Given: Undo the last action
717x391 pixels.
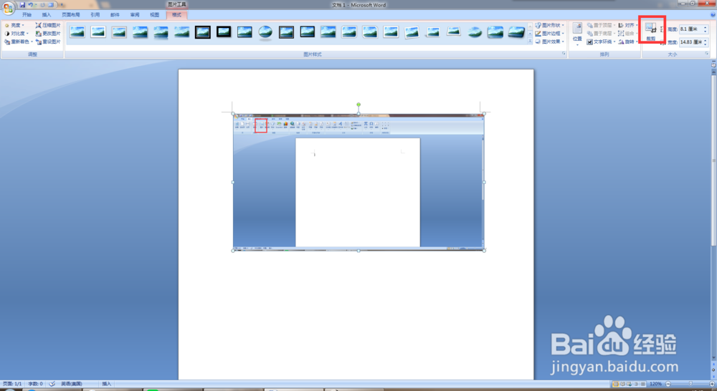Looking at the screenshot, I should click(31, 5).
